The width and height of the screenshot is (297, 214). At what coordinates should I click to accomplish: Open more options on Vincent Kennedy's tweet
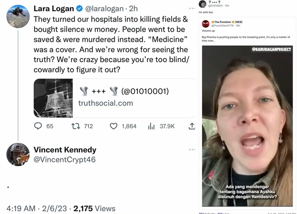pyautogui.click(x=192, y=150)
